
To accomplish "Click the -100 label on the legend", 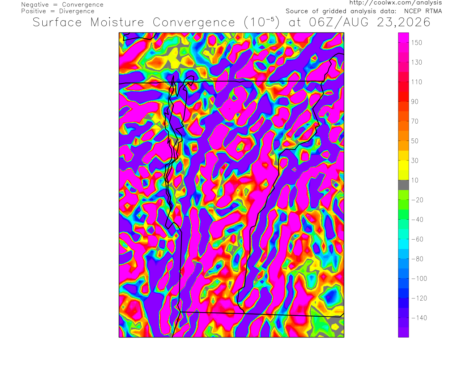I will (x=419, y=279).
